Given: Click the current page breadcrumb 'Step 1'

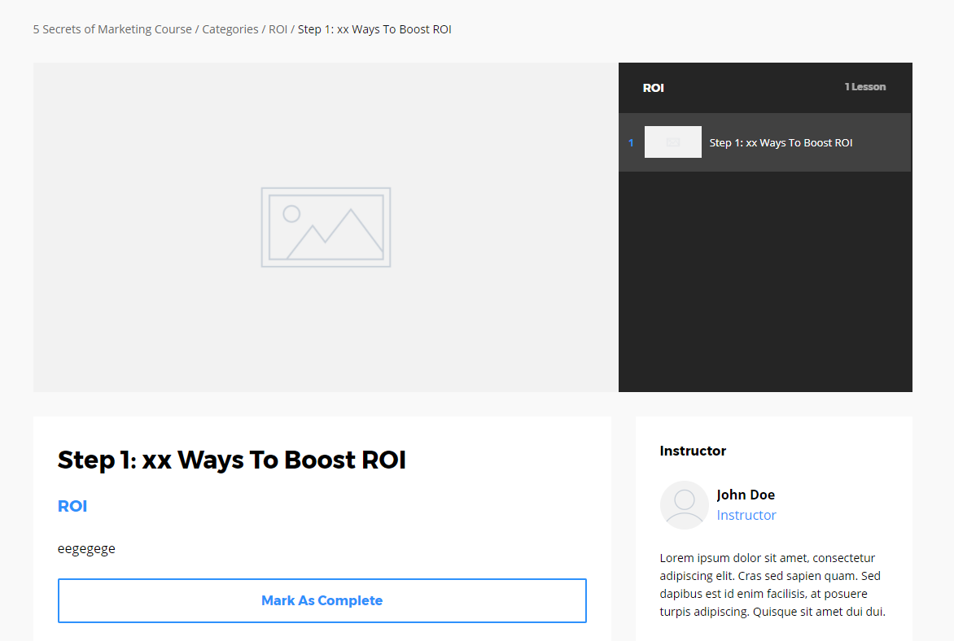Looking at the screenshot, I should [x=374, y=29].
